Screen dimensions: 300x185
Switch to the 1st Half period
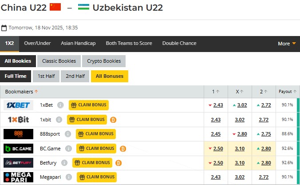[x=46, y=76]
